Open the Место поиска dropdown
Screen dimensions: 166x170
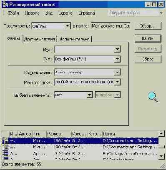pos(88,82)
